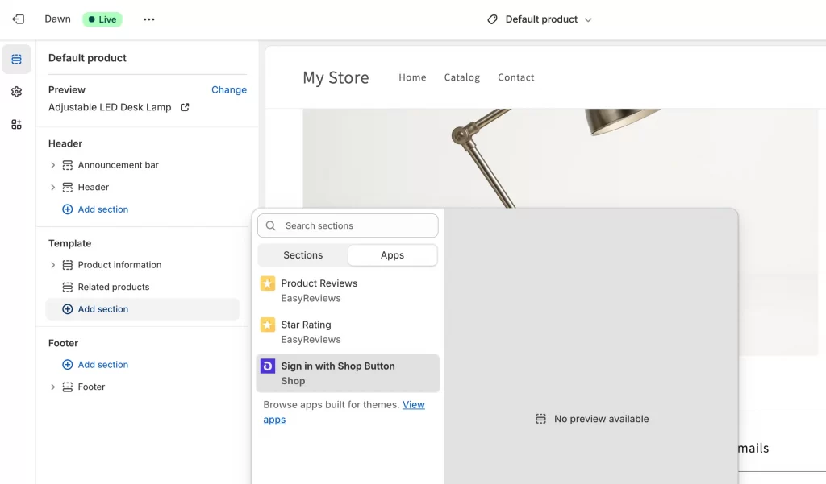Click the Product Reviews star icon
This screenshot has width=826, height=484.
click(x=268, y=283)
